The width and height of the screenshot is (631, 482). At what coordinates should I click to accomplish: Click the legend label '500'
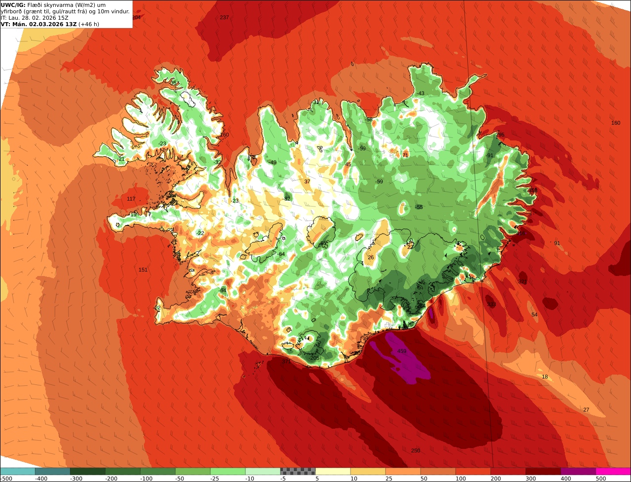pos(600,479)
